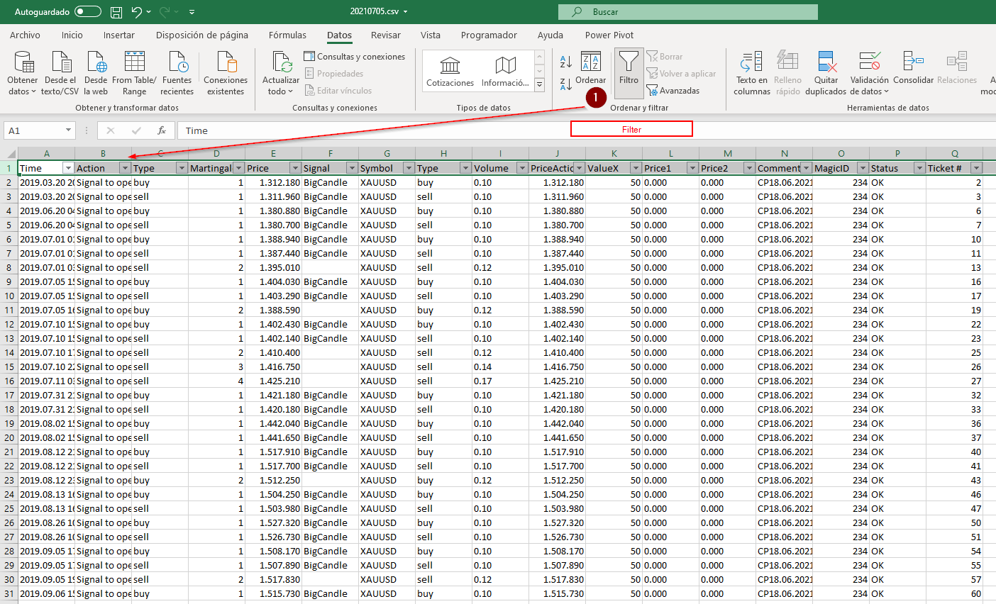
Task: Open the Ordenar dialog
Action: click(590, 69)
